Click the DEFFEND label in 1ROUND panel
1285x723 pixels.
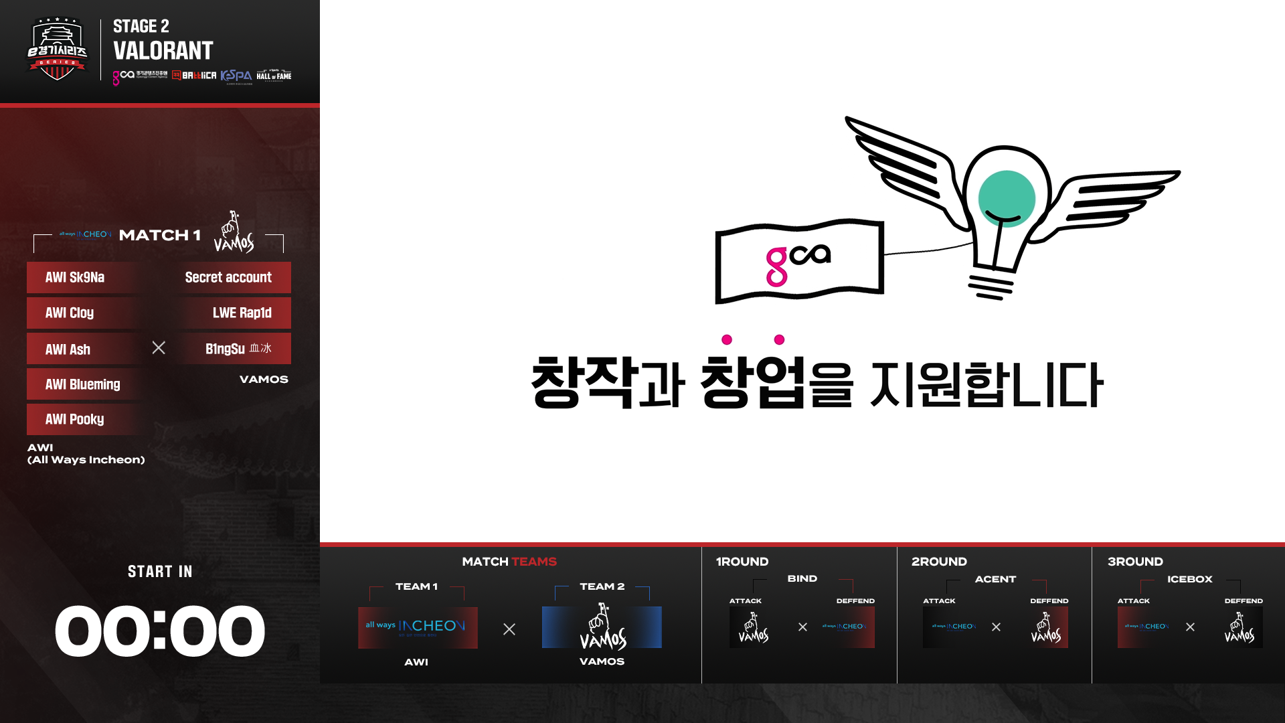pos(855,601)
